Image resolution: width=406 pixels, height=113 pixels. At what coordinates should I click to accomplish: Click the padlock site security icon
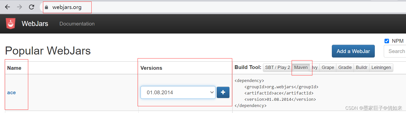click(x=46, y=7)
